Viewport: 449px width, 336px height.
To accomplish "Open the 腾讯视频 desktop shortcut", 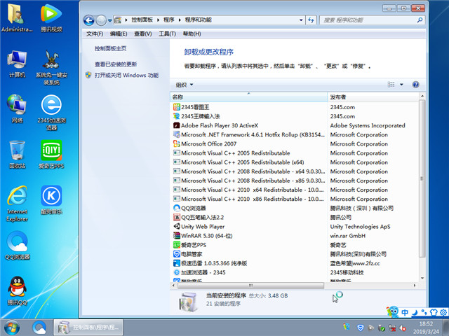I will (51, 17).
